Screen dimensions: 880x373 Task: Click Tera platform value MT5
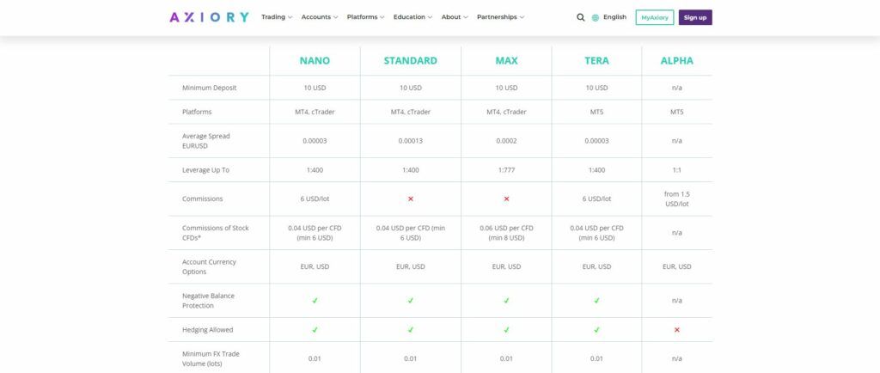click(x=596, y=113)
